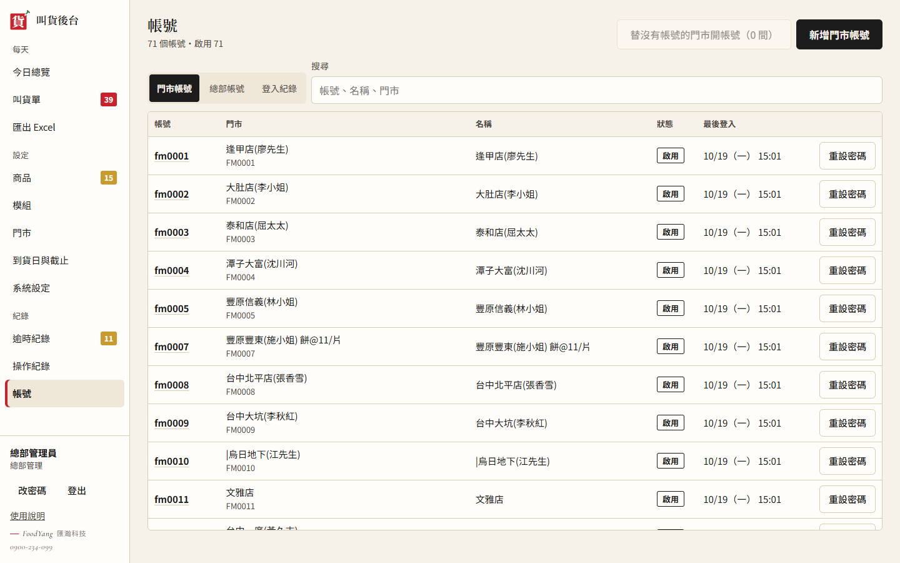Open 系統設定 page
The image size is (900, 563).
(64, 288)
